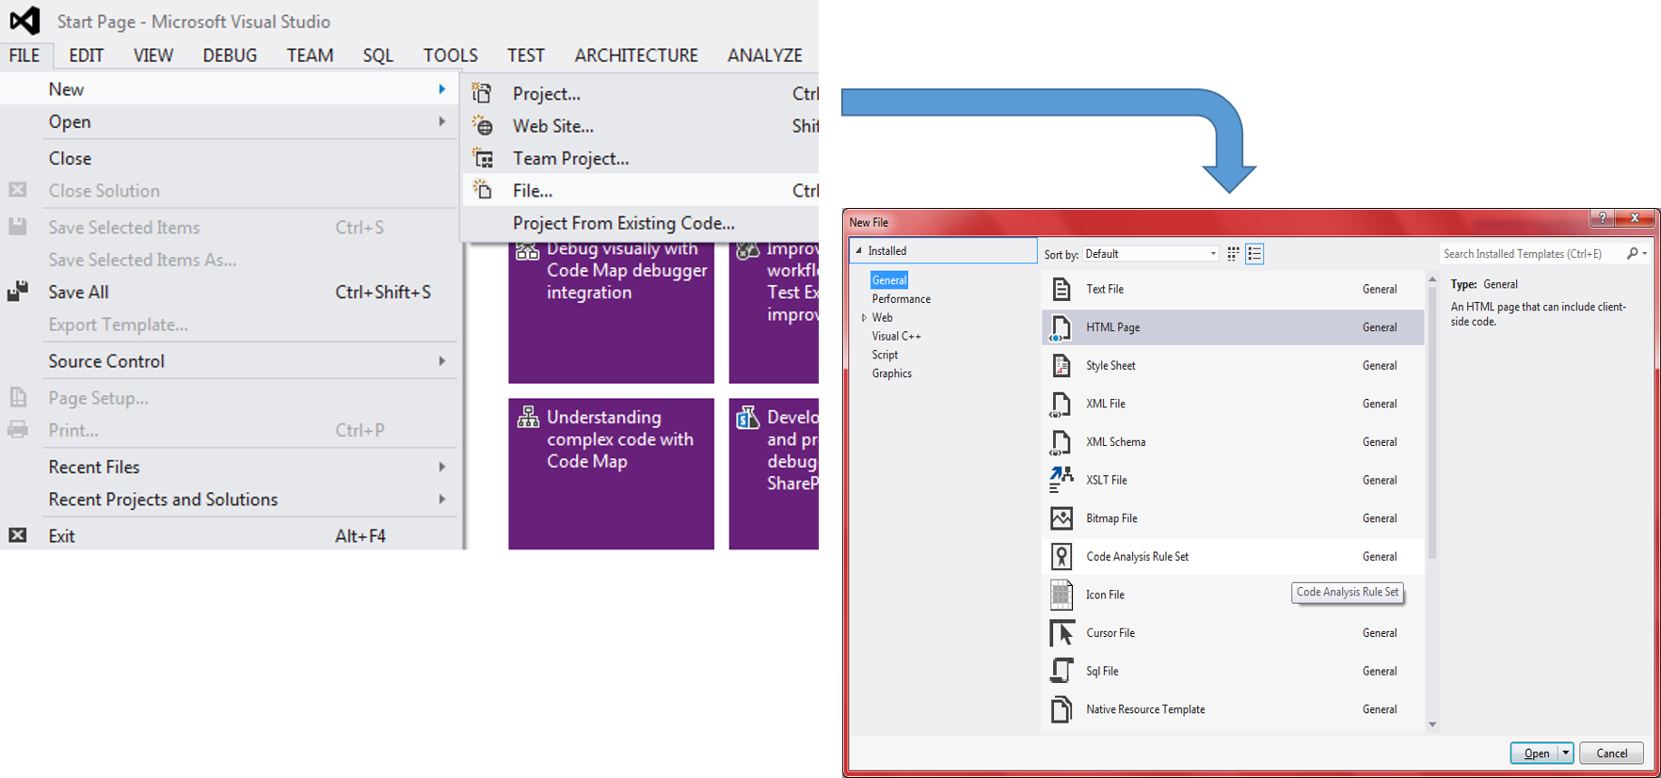Click the FILE menu
The image size is (1661, 778).
click(x=24, y=56)
